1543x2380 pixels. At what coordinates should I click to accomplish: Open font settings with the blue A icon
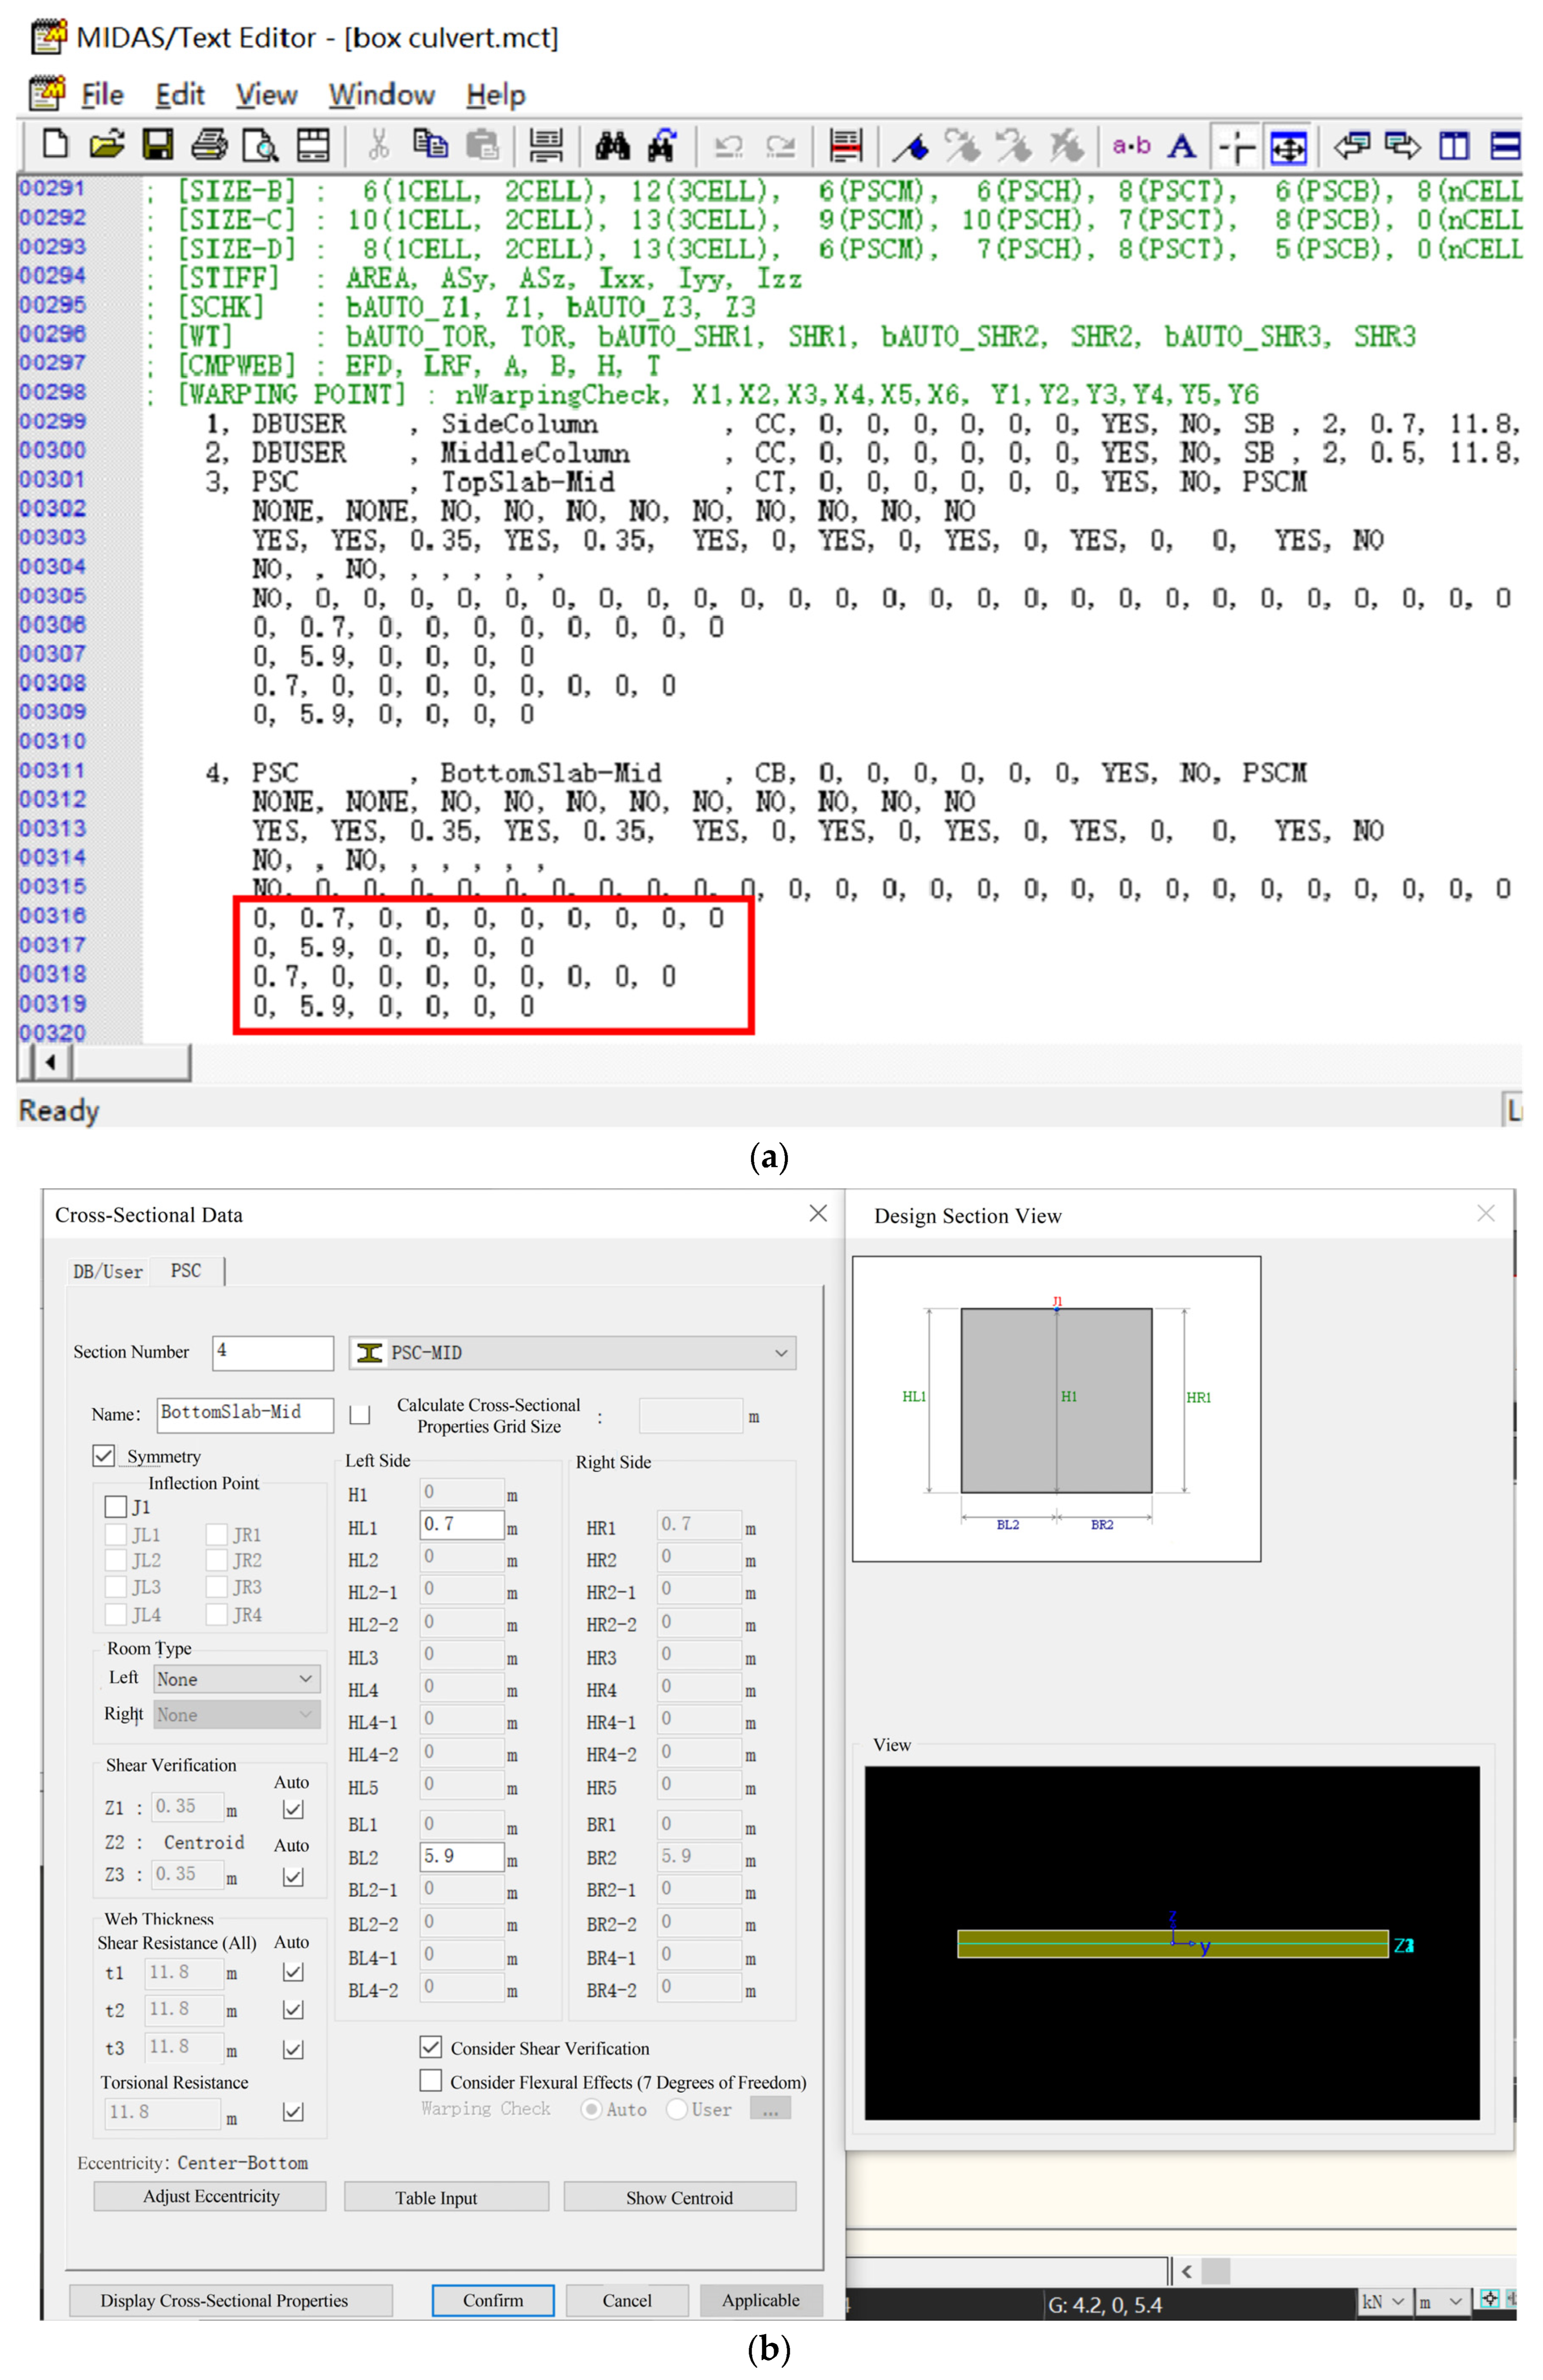(1182, 146)
